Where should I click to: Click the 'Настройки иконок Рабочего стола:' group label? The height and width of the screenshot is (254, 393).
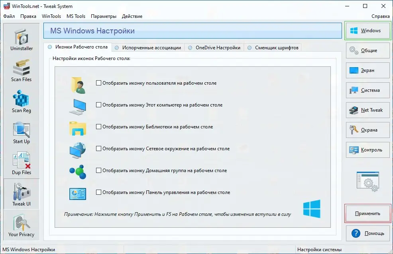tap(92, 58)
